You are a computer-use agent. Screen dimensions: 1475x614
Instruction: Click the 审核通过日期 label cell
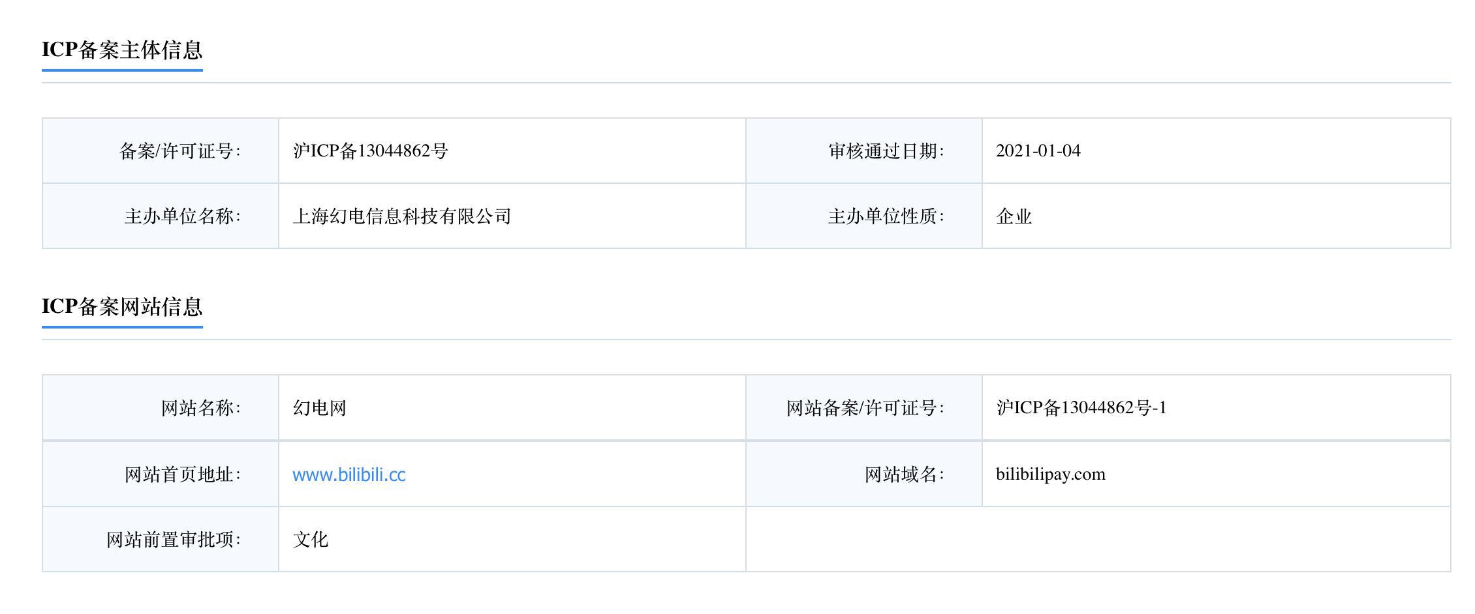tap(886, 151)
